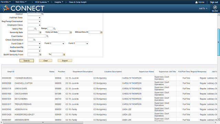Image resolution: width=220 pixels, height=124 pixels.
Task: Open HCM Systems breadcrumb menu
Action: tap(42, 2)
